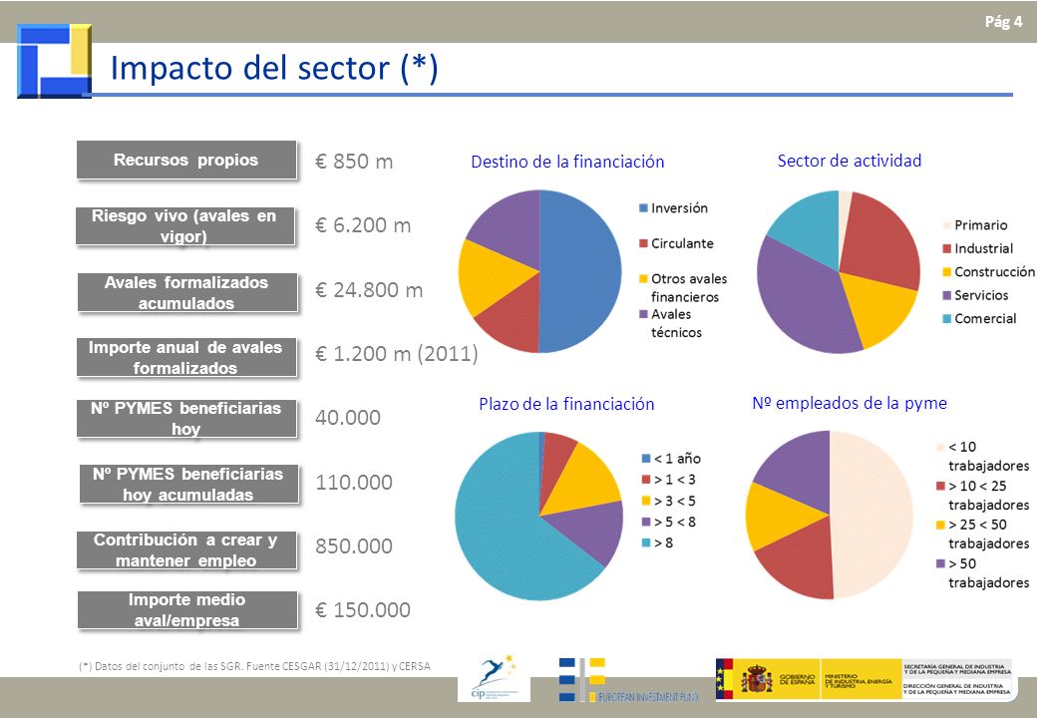
Task: Select the '> 10 < 25 trabajadores' legend swatch
Action: [940, 486]
